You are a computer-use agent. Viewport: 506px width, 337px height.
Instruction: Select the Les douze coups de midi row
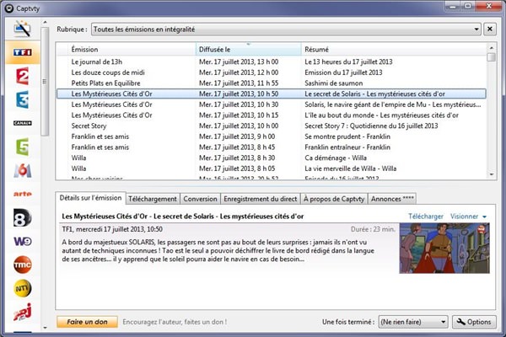click(271, 72)
